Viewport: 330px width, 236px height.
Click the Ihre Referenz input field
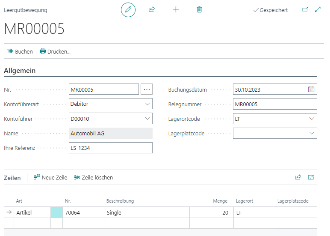pos(110,148)
